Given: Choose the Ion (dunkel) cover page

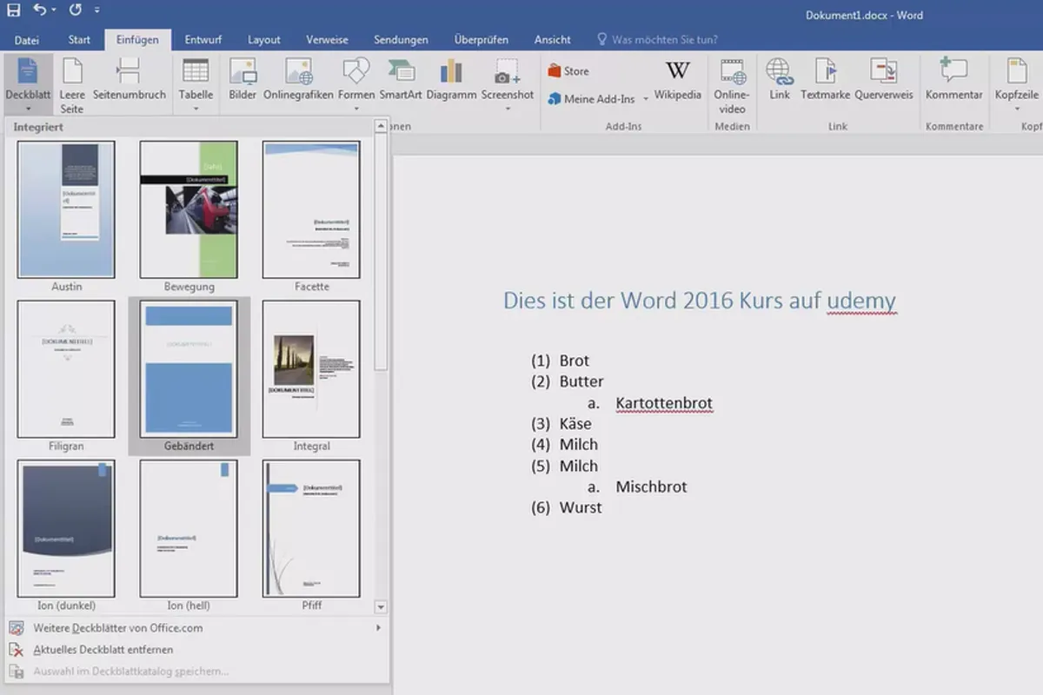Looking at the screenshot, I should [x=66, y=528].
